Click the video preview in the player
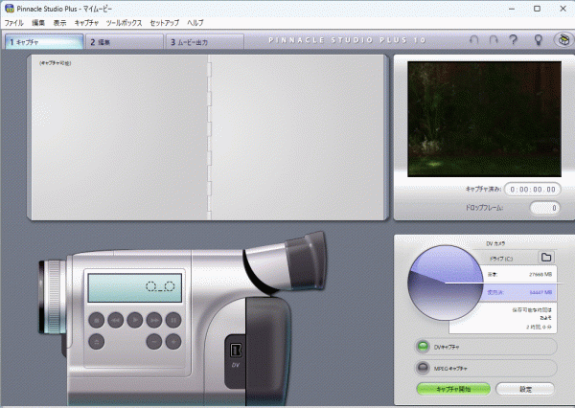 point(484,119)
